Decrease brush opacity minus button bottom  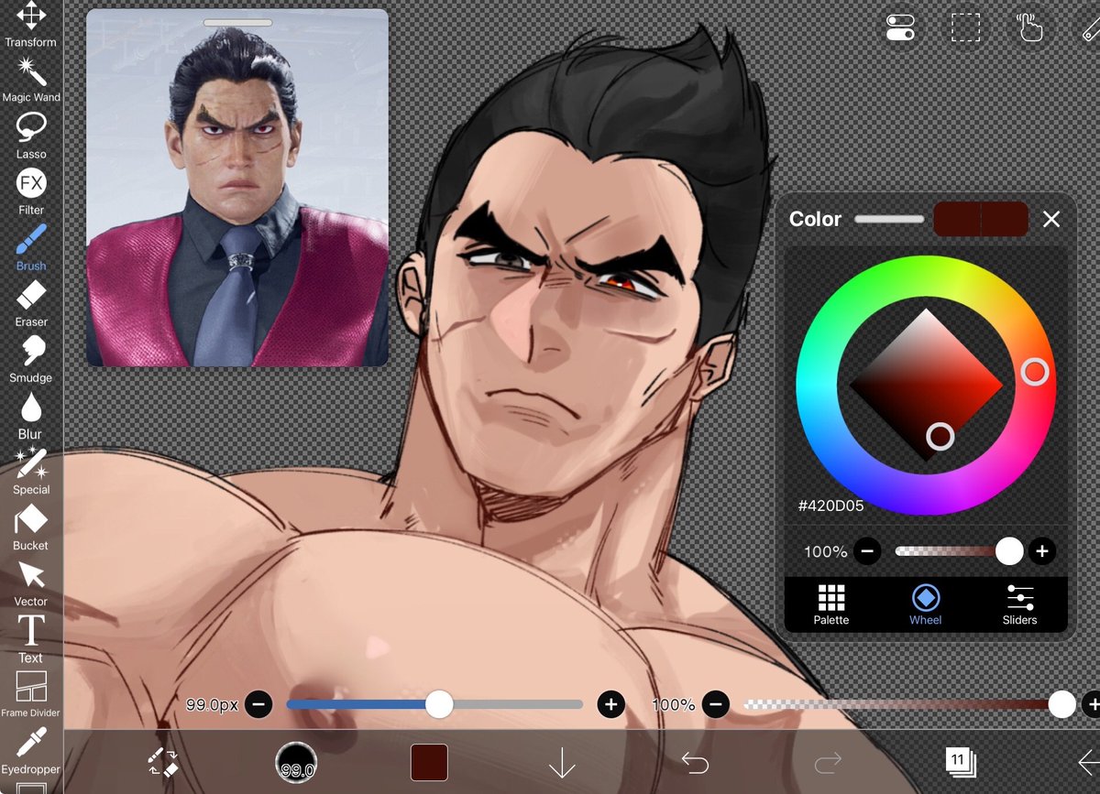click(x=715, y=704)
